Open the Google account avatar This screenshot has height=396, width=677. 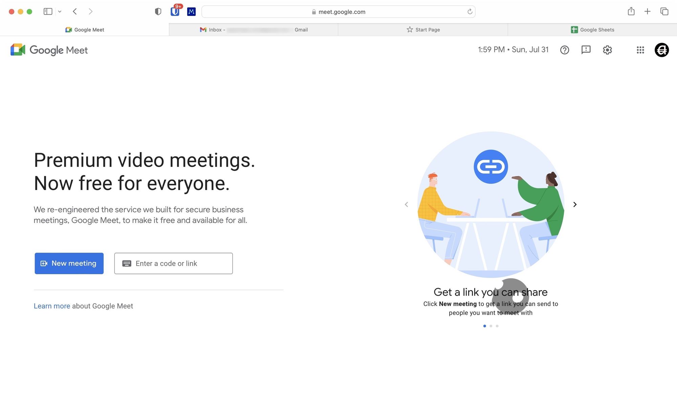661,50
